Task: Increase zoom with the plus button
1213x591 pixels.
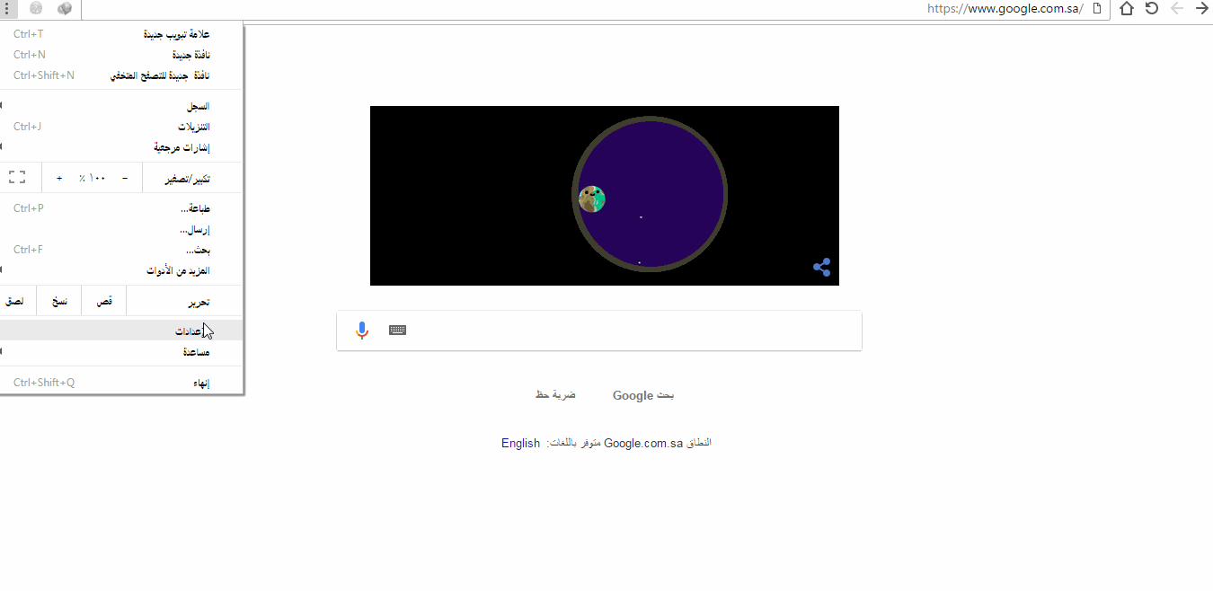Action: coord(59,178)
